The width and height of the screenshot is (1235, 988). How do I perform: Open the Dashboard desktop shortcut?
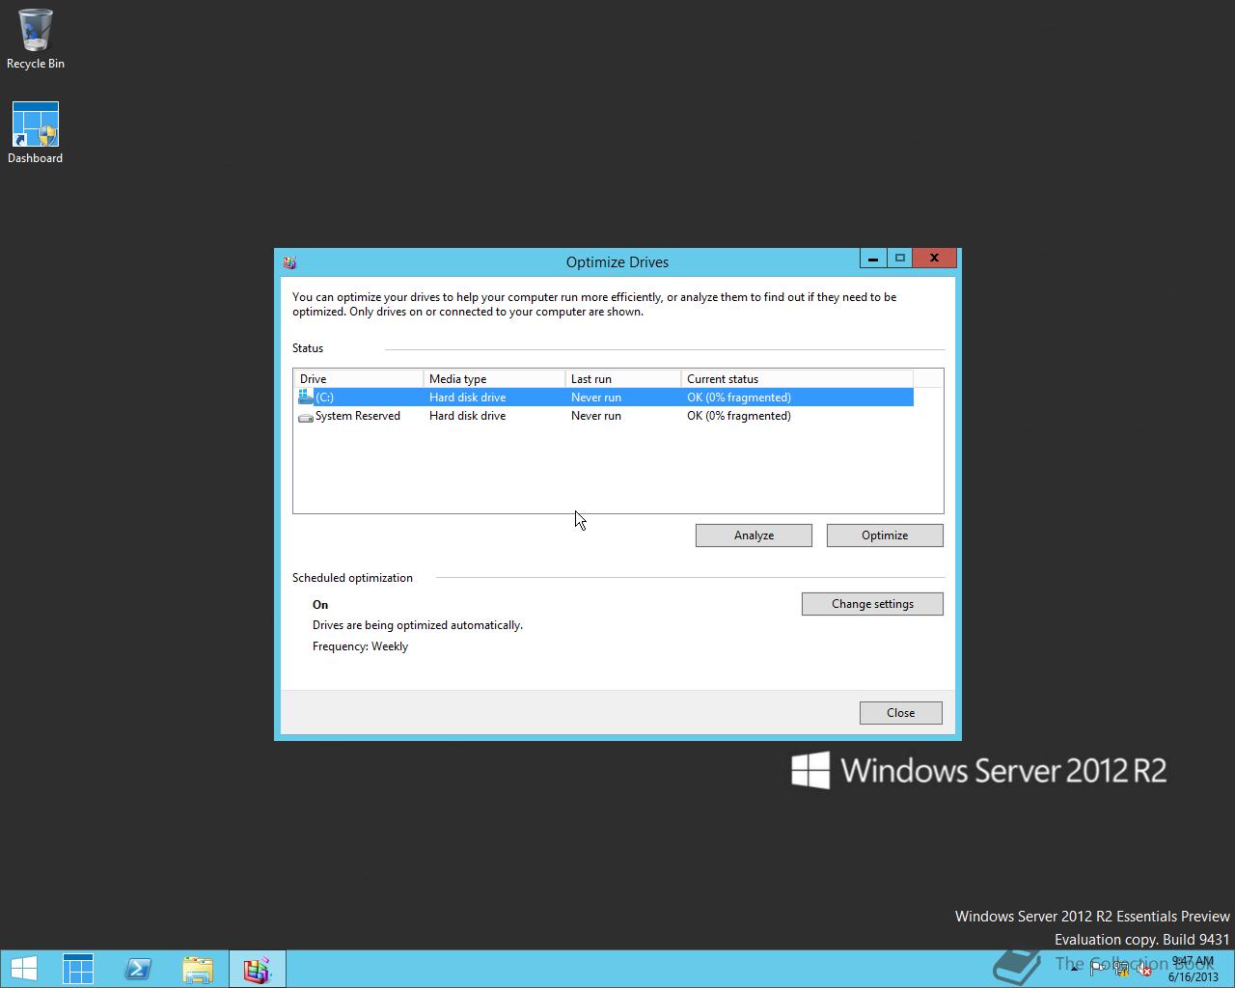(x=36, y=133)
